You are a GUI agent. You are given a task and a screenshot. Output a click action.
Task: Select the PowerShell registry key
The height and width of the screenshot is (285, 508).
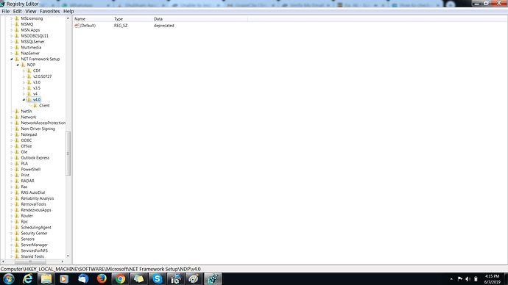point(31,170)
